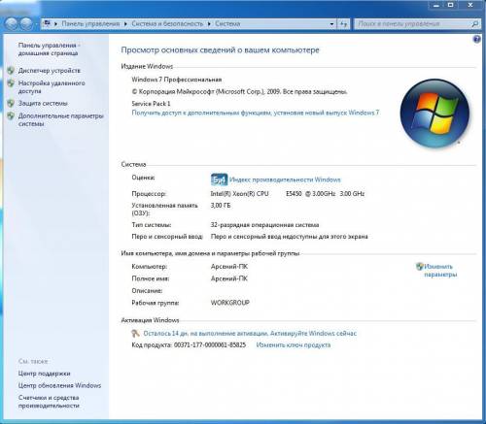
Task: Open Дополнительные параметры системы link
Action: 61,120
